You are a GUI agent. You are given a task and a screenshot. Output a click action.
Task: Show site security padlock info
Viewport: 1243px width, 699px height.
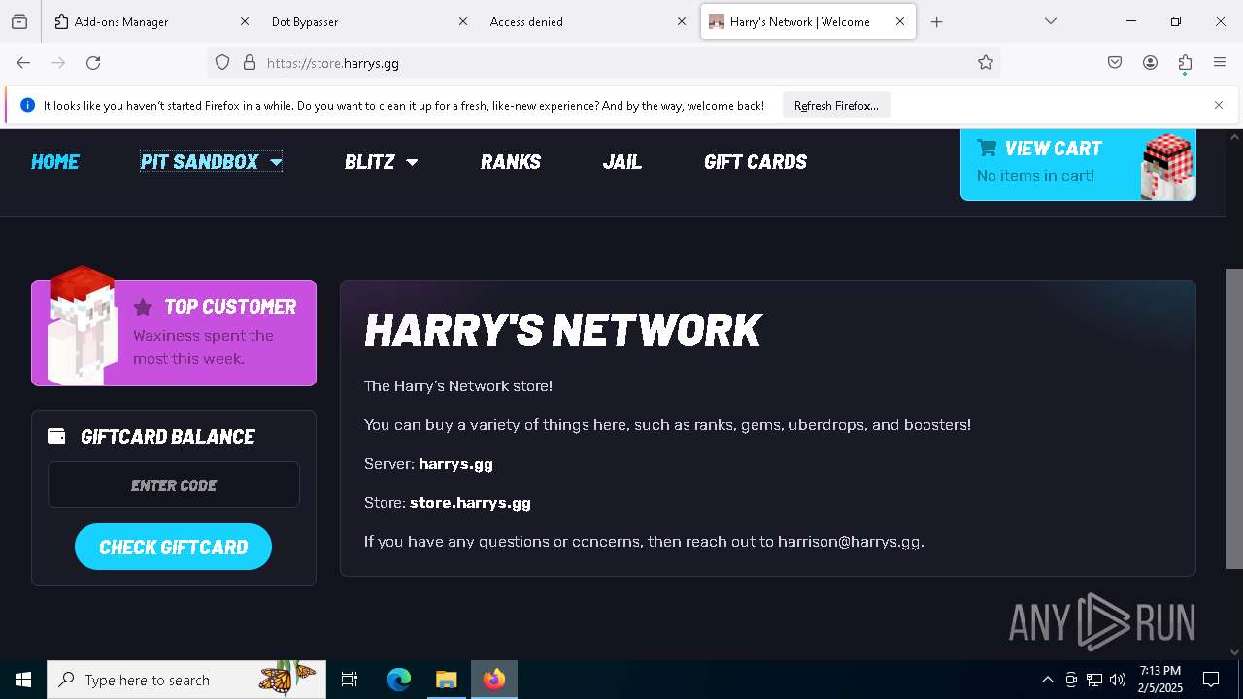[x=250, y=63]
